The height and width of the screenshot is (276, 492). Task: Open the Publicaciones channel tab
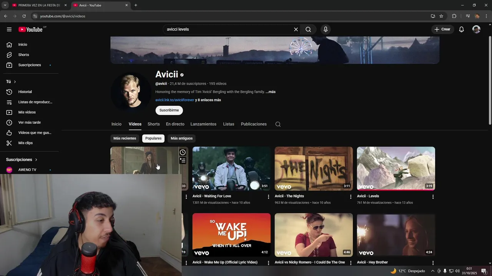tap(254, 124)
